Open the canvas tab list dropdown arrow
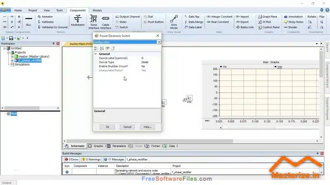 click(317, 44)
